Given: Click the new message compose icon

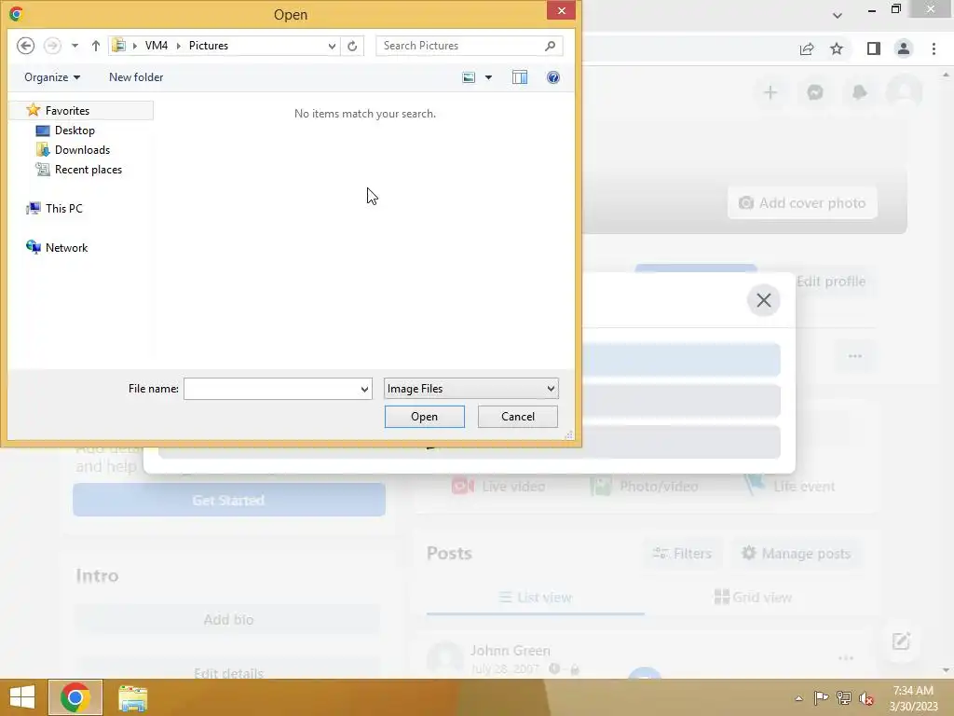Looking at the screenshot, I should click(x=901, y=641).
